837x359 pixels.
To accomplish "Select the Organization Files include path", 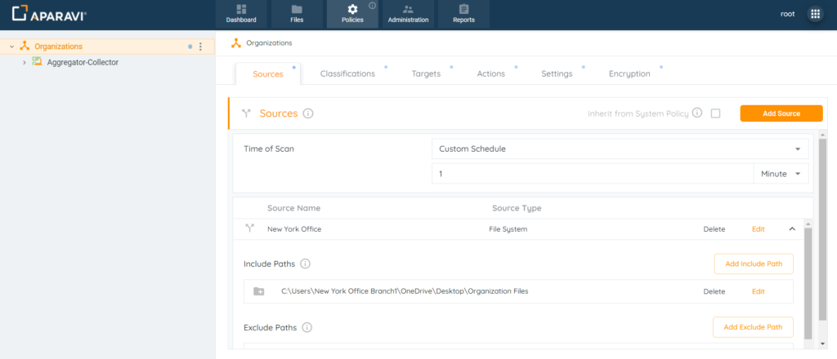I will pyautogui.click(x=405, y=291).
